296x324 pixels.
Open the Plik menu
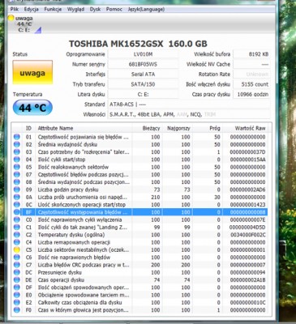pos(15,9)
